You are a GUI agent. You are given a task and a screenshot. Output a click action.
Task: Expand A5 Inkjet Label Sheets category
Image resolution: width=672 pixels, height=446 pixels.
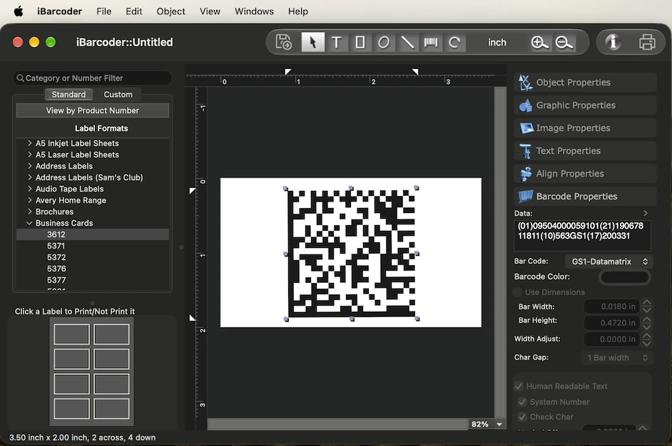(29, 143)
